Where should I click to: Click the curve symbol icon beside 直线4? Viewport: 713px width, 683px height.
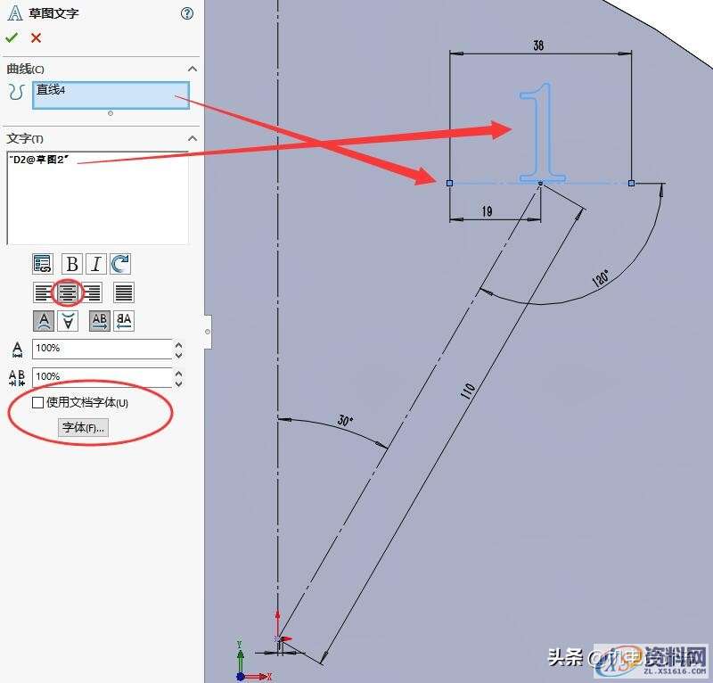click(x=16, y=89)
